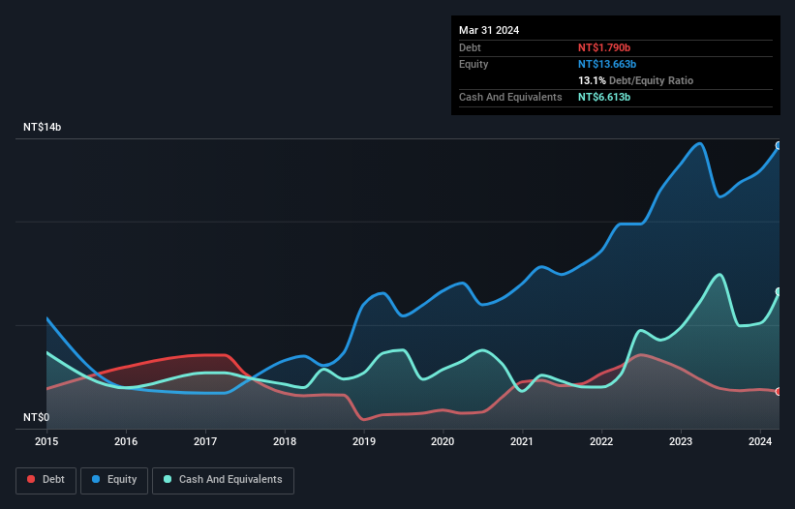Select the Cash endpoint marker for 2024

[x=779, y=291]
